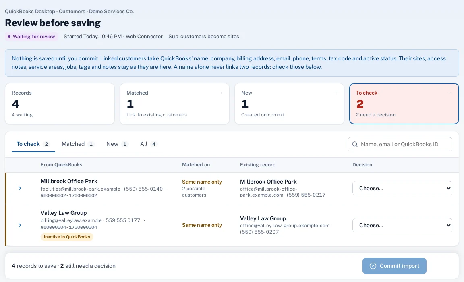Switch to the Matched tab
Viewport: 464px width, 282px height.
click(x=78, y=144)
